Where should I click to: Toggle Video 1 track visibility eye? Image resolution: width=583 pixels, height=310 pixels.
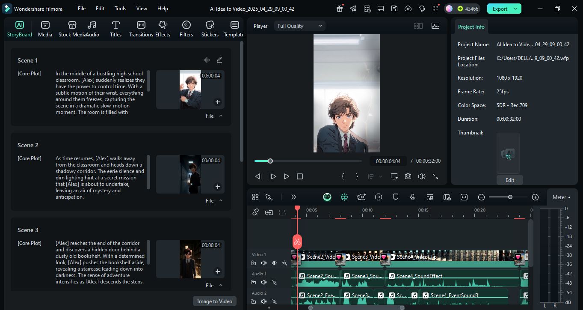pyautogui.click(x=274, y=263)
